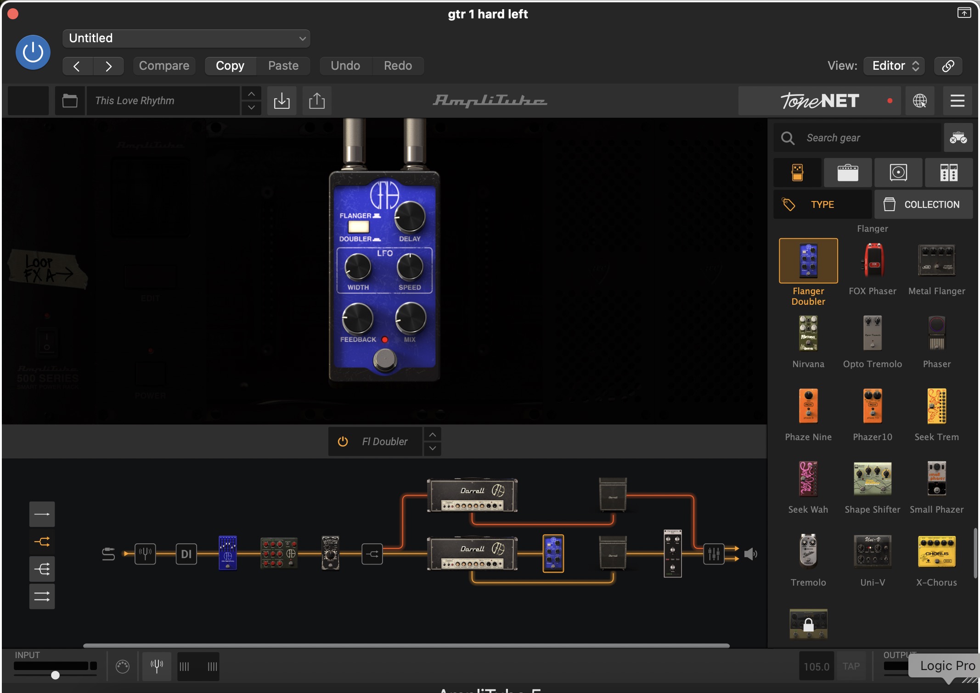Click the TAP tempo button
980x693 pixels.
pos(851,666)
